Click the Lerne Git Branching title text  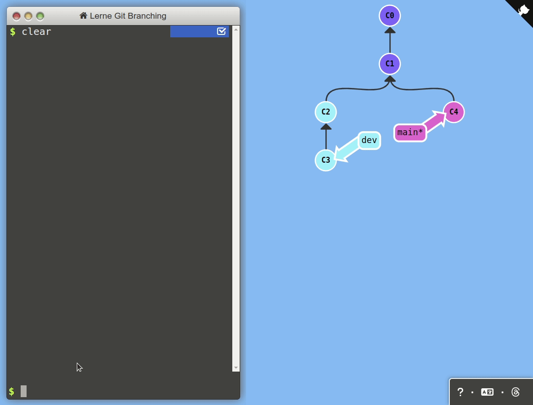[x=128, y=16]
